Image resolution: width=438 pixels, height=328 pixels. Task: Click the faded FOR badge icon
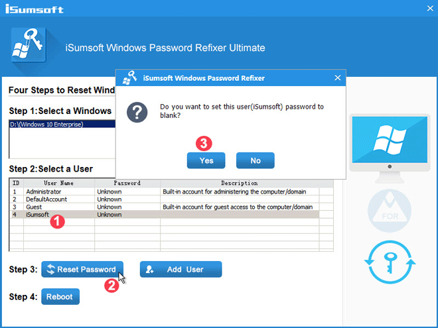pos(390,211)
